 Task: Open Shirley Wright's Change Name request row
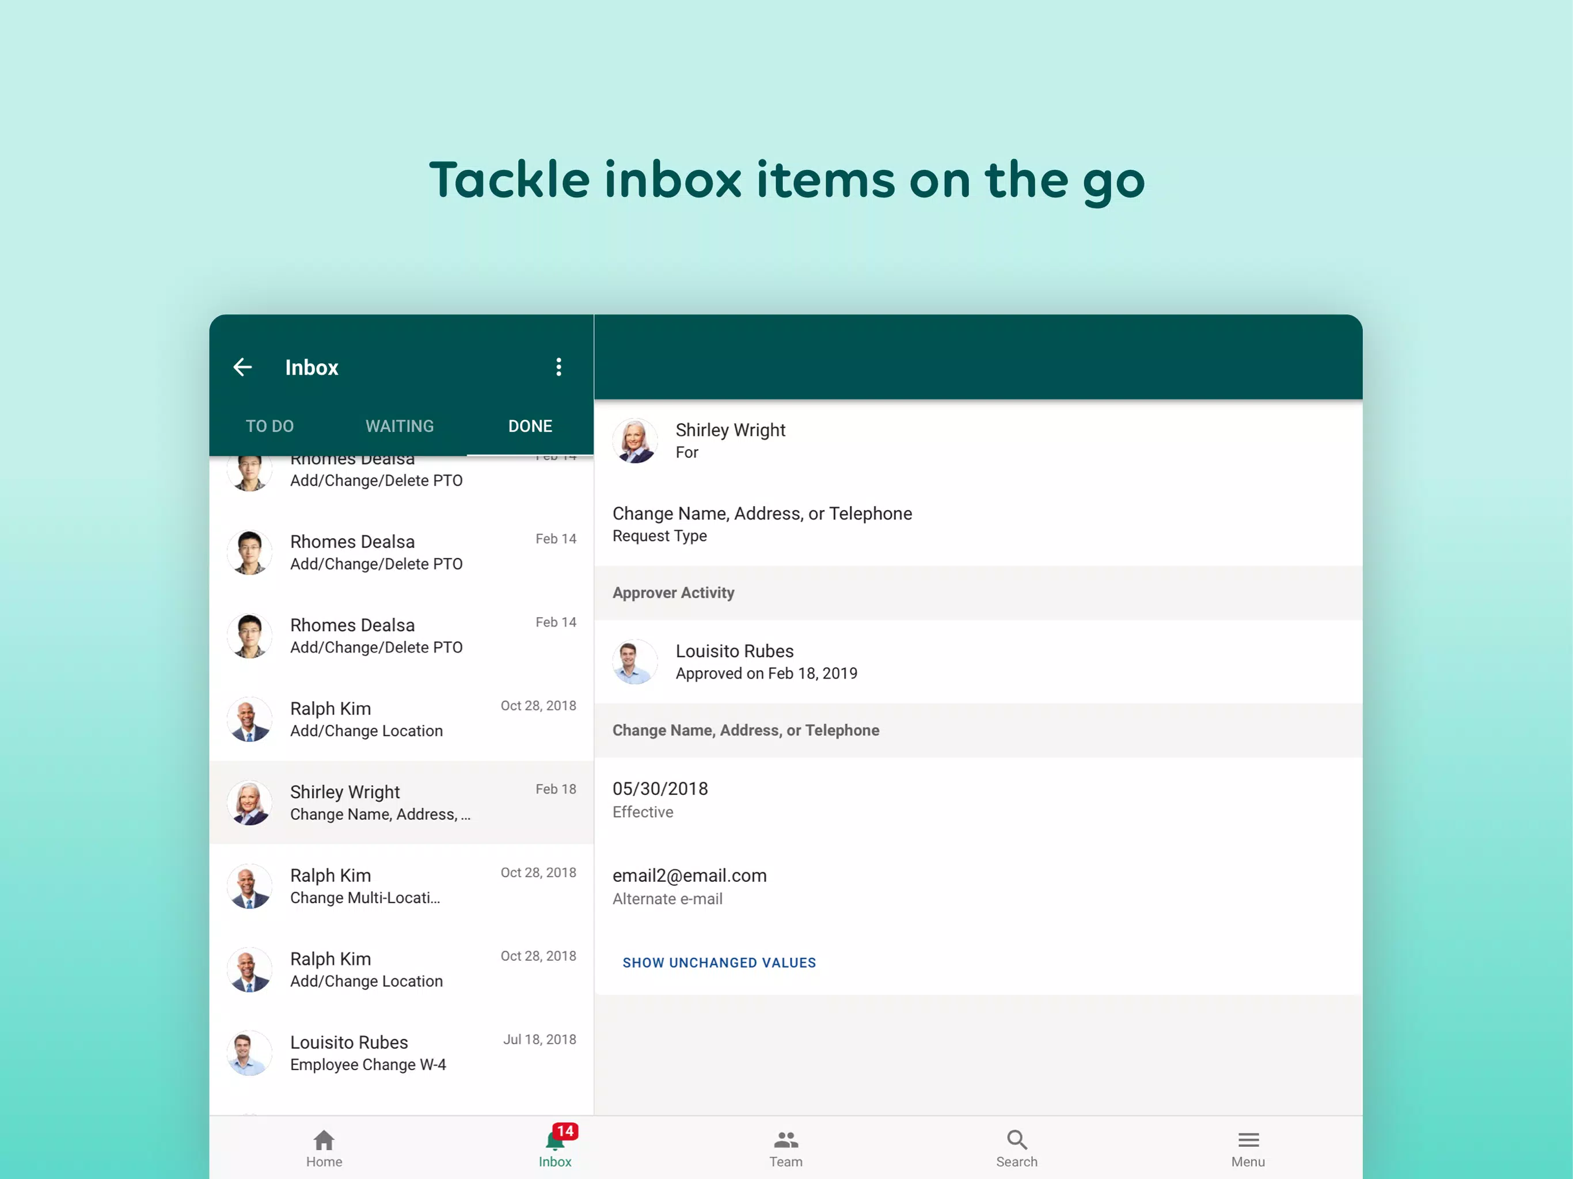tap(402, 803)
